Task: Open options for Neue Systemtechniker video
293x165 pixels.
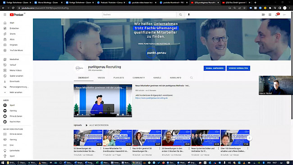Action: click(219, 148)
